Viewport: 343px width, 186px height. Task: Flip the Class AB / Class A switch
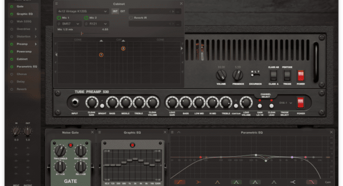273,74
